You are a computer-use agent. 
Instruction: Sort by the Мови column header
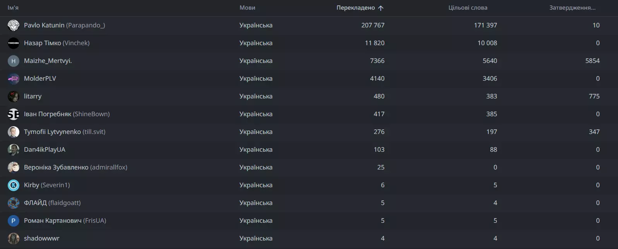247,8
